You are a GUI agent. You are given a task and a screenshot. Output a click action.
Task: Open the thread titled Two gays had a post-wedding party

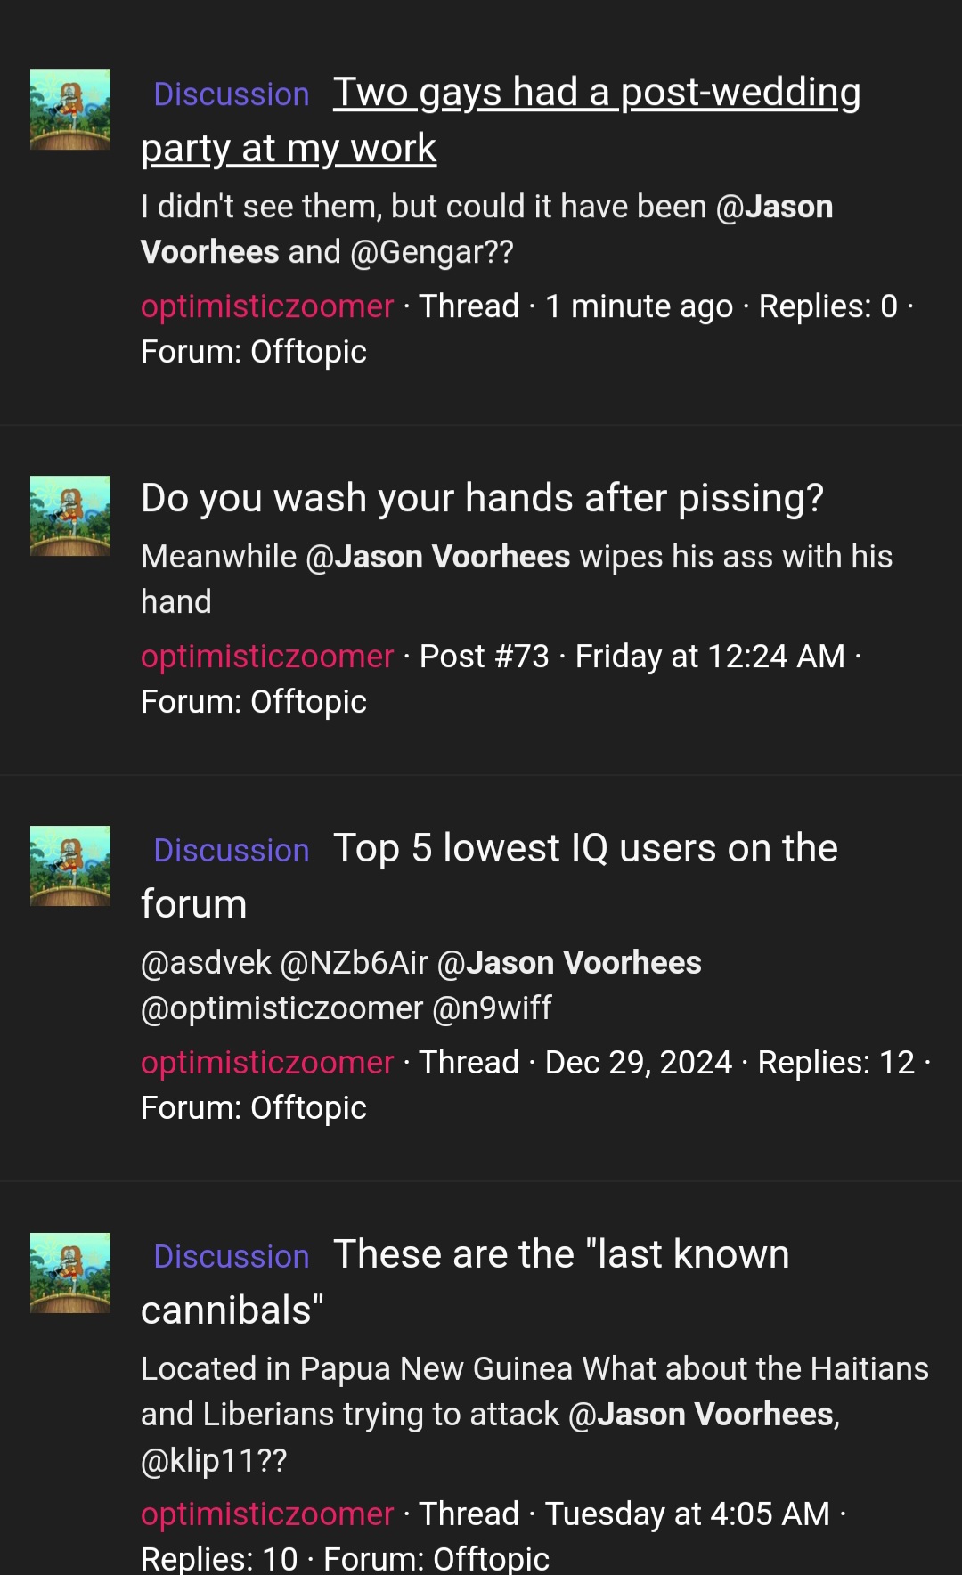(x=596, y=93)
